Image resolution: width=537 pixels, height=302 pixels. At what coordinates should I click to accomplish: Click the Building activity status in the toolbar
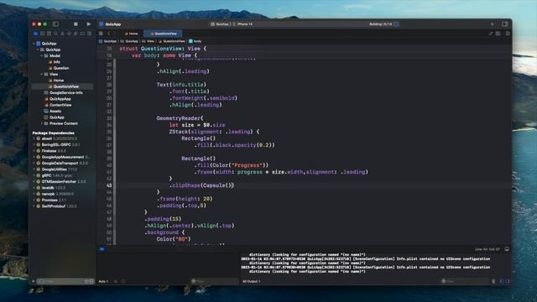tap(380, 24)
